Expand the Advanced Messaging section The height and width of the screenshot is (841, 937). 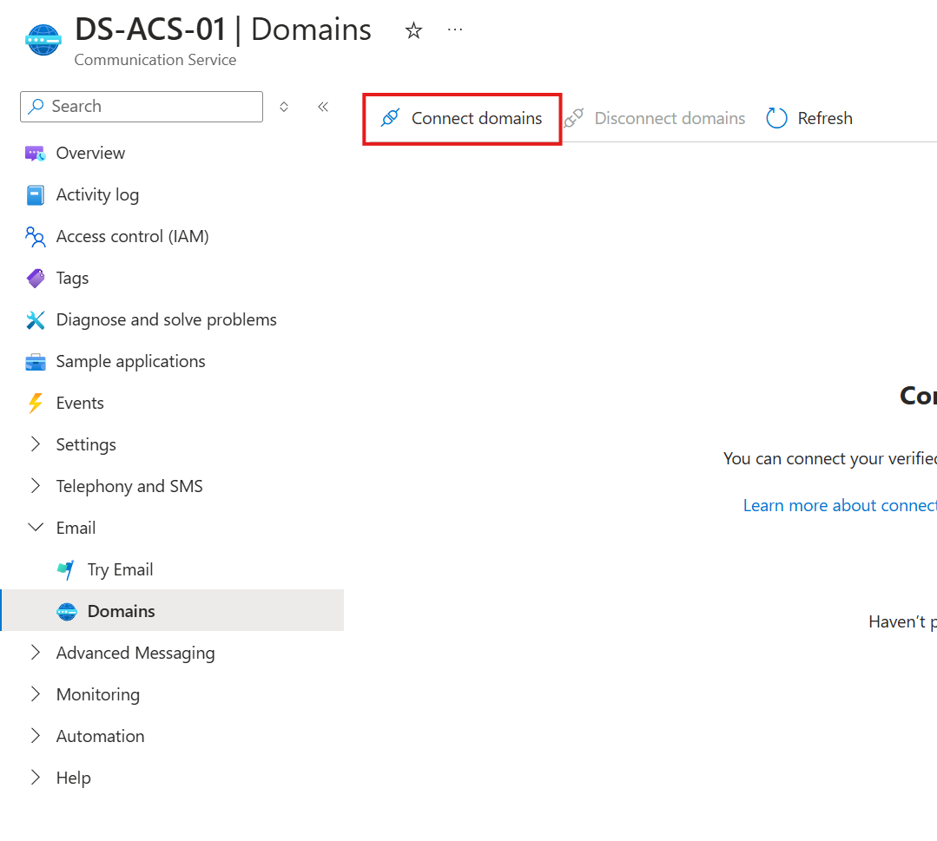click(x=36, y=653)
